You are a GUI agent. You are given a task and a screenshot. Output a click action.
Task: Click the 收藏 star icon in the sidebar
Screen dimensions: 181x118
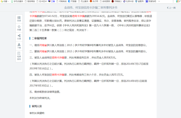pyautogui.click(x=19, y=28)
